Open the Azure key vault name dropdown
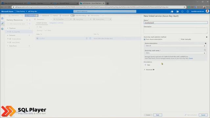The height and width of the screenshot is (118, 210). tap(175, 53)
